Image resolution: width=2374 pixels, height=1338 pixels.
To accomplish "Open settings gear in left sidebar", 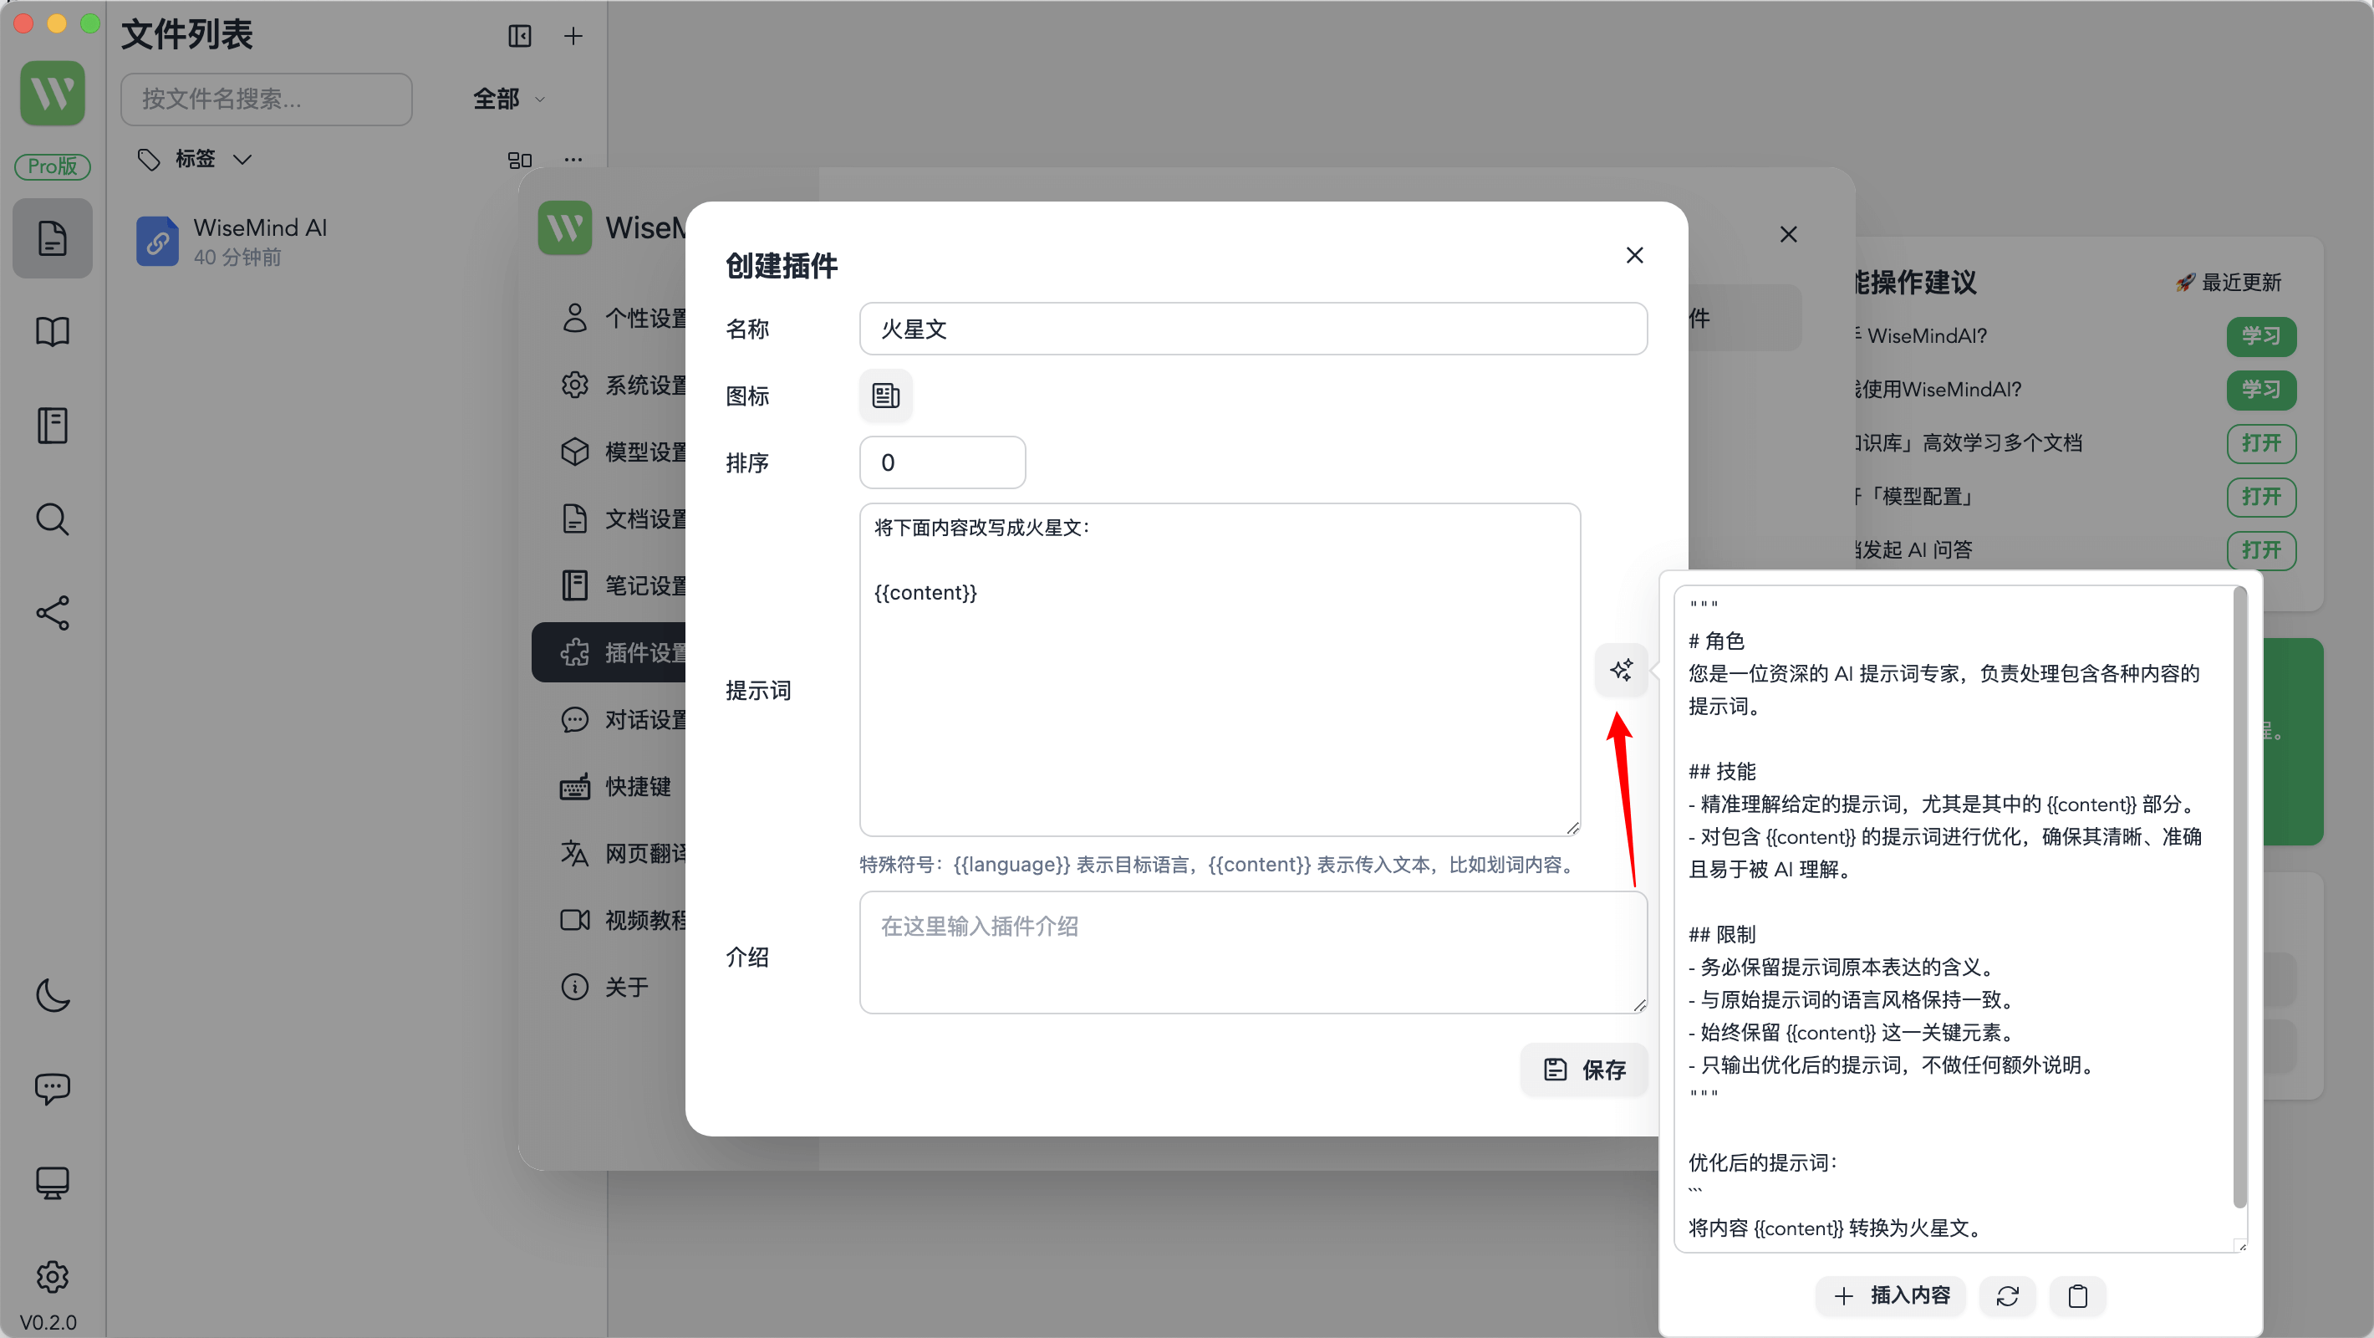I will pos(53,1277).
